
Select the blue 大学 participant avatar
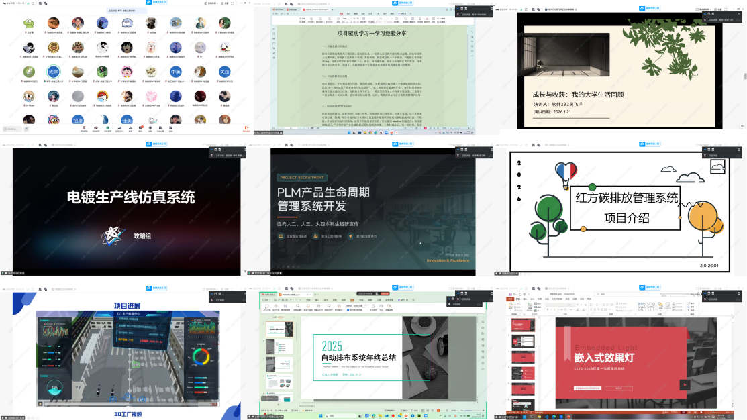pyautogui.click(x=54, y=72)
